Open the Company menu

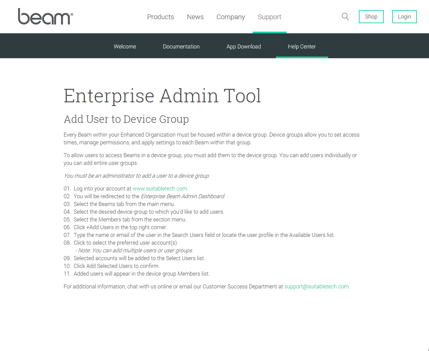[x=231, y=17]
